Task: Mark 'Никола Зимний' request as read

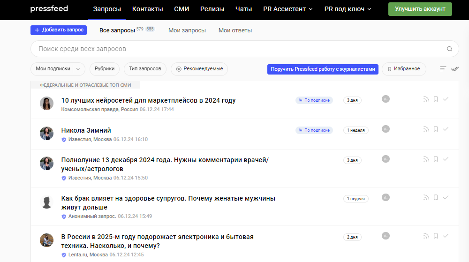Action: tap(446, 129)
